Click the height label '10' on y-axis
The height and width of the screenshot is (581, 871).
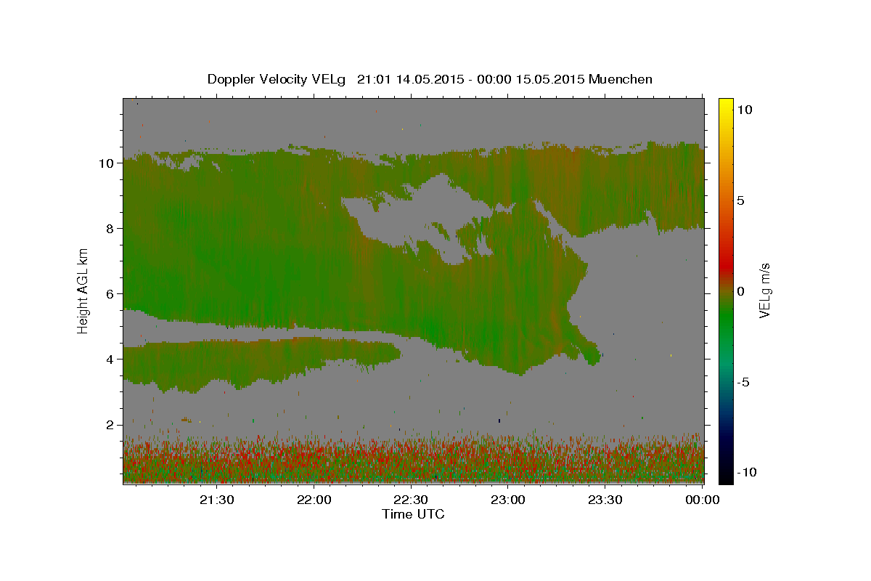[x=107, y=163]
